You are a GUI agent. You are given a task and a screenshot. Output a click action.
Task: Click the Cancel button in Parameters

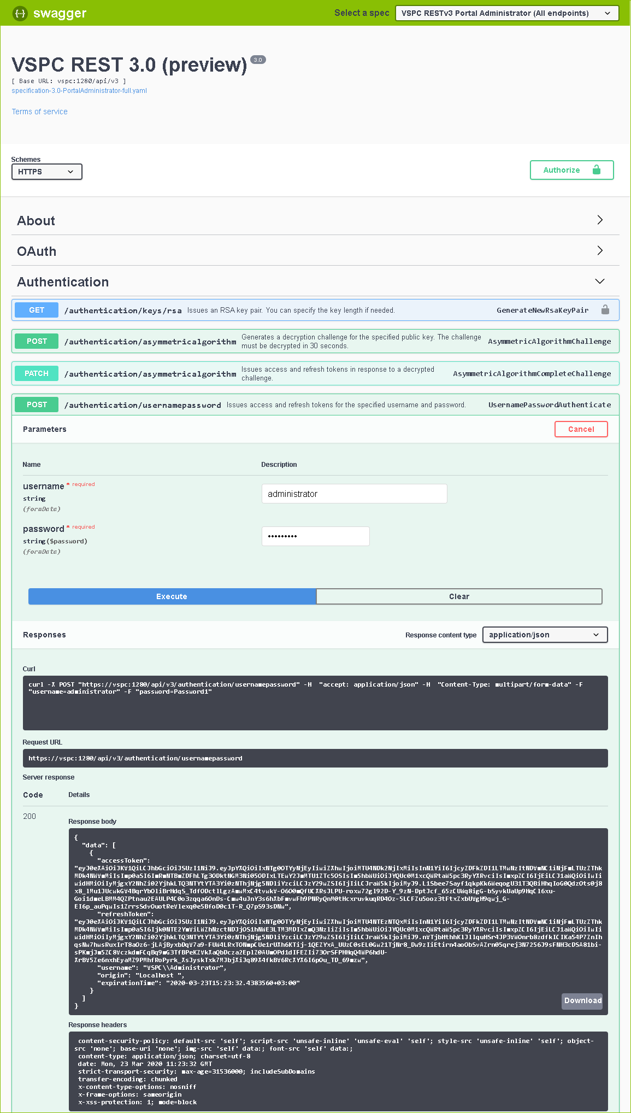(x=581, y=429)
